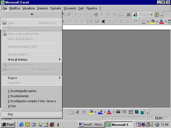Apply the thousands separator 000 icon

point(116,22)
